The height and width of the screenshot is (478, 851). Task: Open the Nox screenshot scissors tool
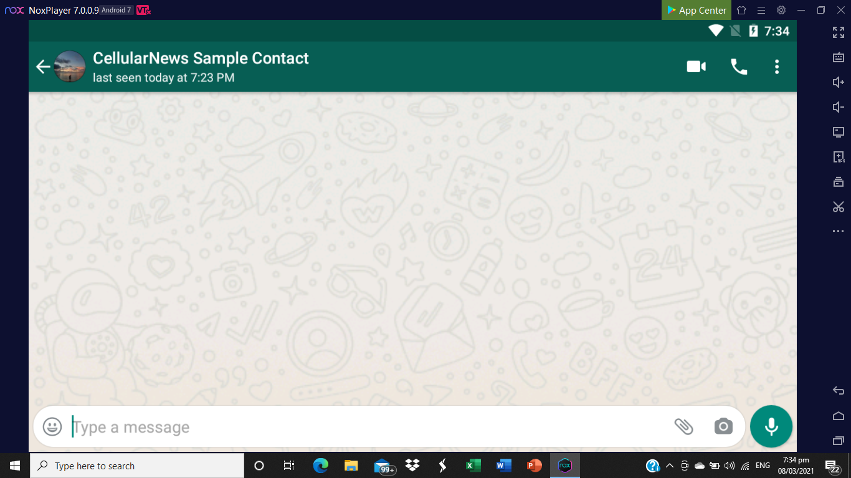pos(839,207)
